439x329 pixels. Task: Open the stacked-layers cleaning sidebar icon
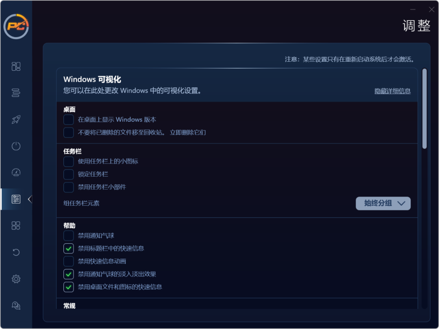pos(16,93)
